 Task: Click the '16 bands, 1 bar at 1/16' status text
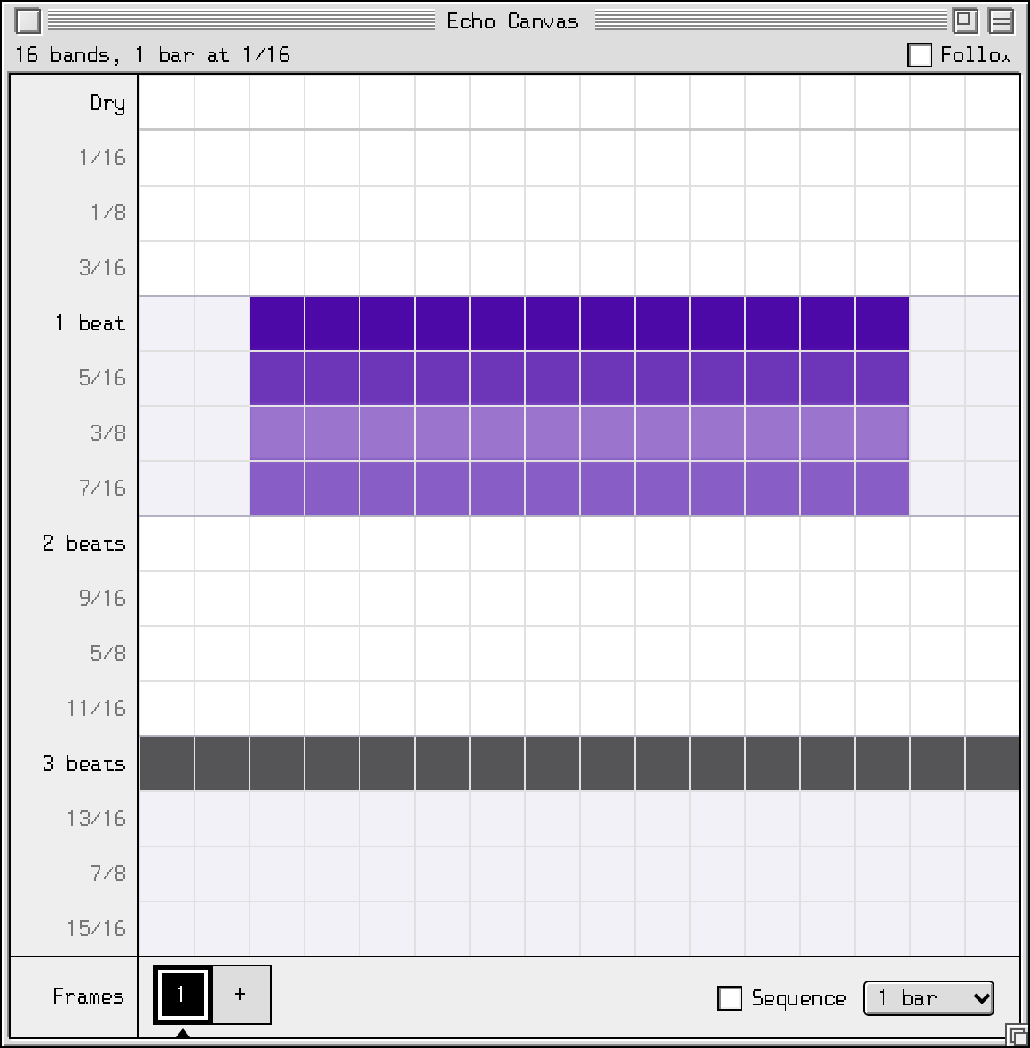tap(153, 55)
